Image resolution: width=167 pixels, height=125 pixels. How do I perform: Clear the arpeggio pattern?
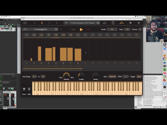tap(88, 30)
